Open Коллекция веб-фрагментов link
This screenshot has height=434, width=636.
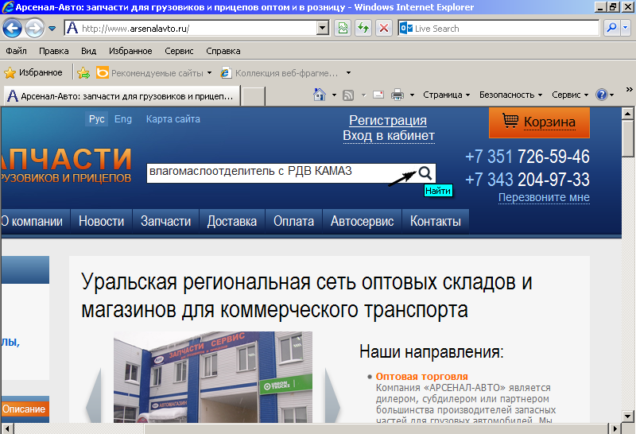click(280, 73)
